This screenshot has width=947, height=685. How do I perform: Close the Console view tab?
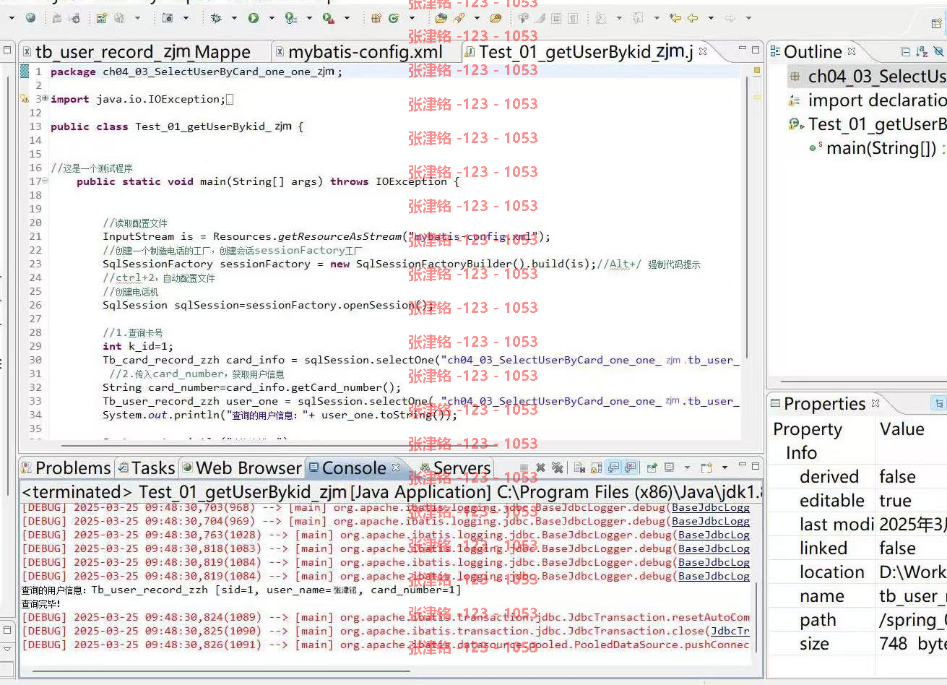(x=396, y=468)
